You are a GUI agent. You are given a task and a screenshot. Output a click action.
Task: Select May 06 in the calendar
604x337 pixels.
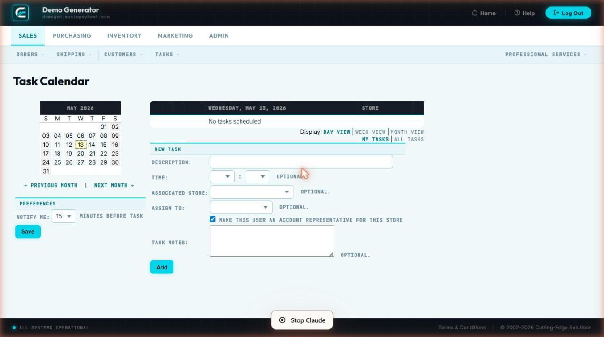(x=80, y=136)
